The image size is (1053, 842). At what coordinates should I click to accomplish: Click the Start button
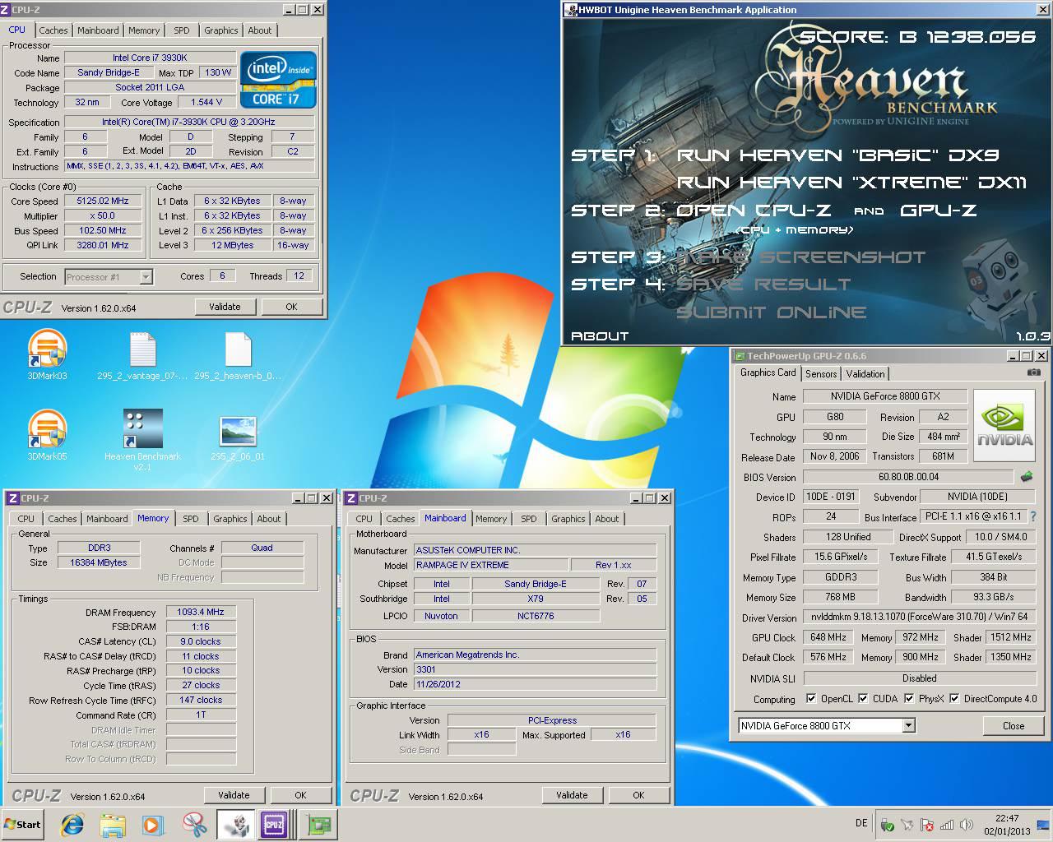click(23, 824)
